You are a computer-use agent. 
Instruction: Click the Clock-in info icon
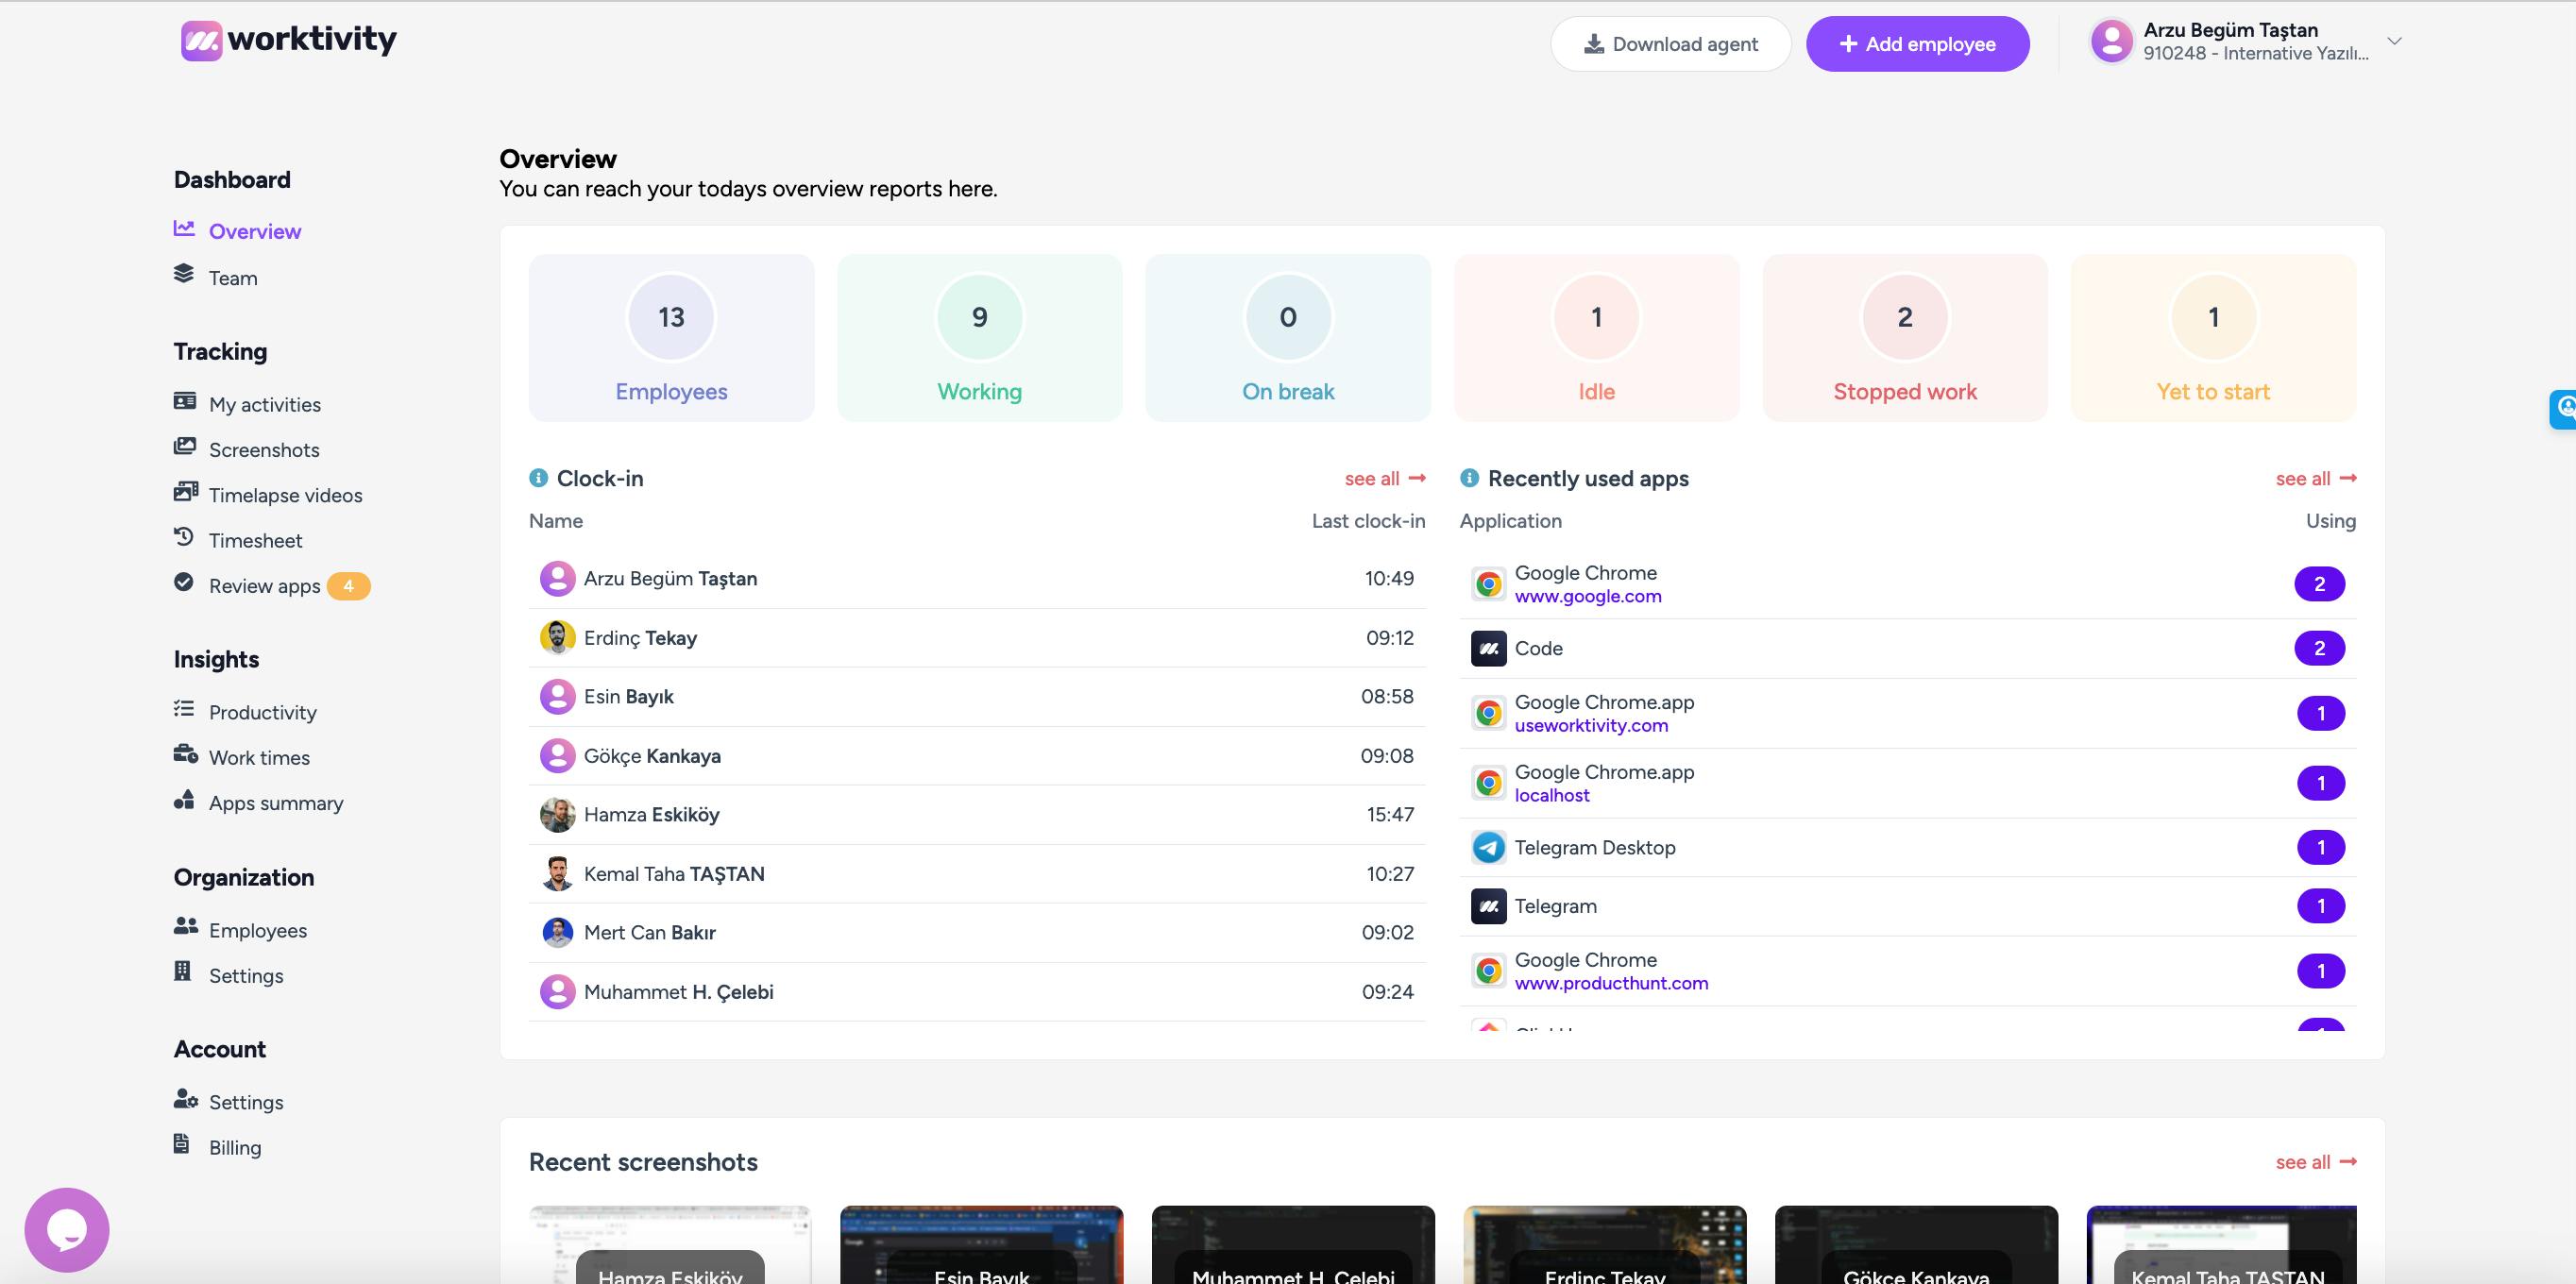click(538, 478)
